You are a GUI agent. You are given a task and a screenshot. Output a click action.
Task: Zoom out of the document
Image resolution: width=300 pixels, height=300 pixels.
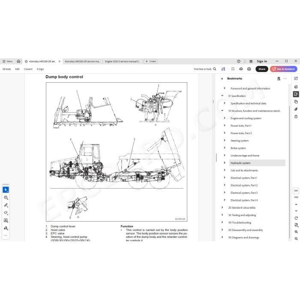[296, 239]
